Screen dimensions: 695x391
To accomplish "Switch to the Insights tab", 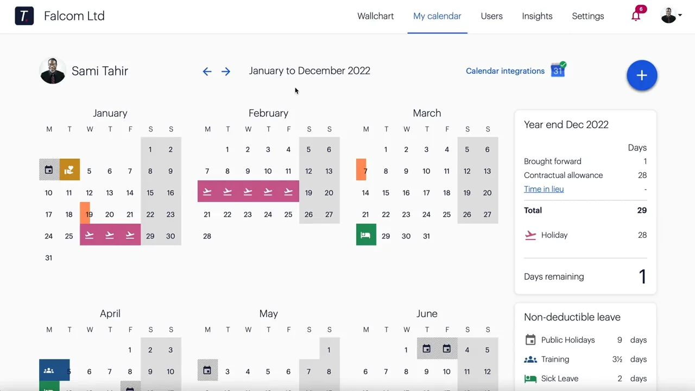I will coord(537,16).
